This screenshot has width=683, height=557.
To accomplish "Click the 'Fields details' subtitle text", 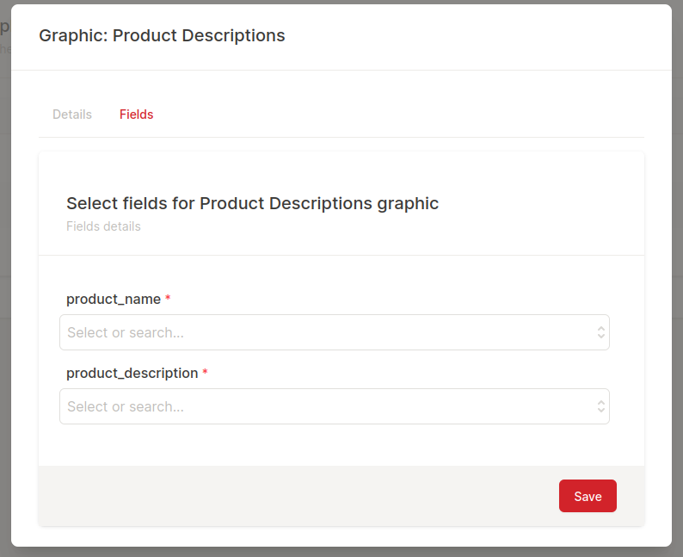I will click(x=104, y=226).
